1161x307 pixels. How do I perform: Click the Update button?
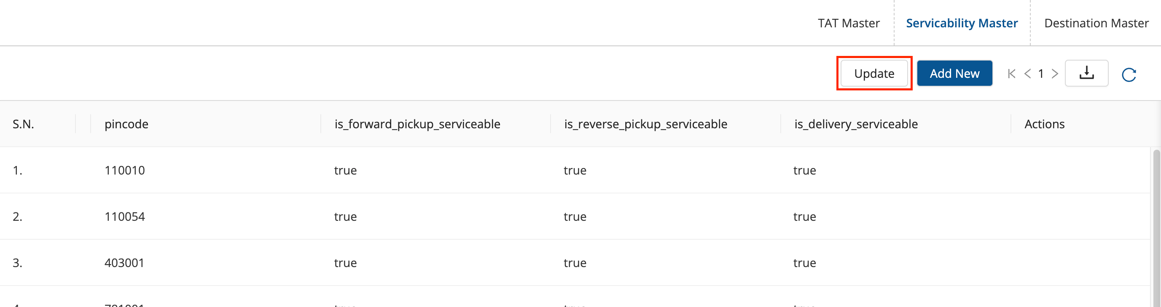click(x=874, y=73)
